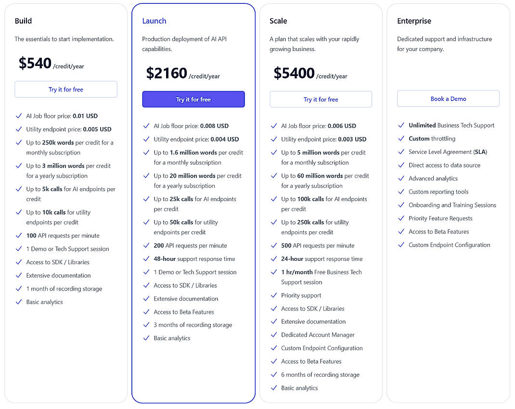Click the Enterprise plan heading
Image resolution: width=515 pixels, height=409 pixels.
[x=414, y=21]
